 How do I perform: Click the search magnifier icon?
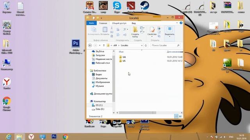point(178,45)
